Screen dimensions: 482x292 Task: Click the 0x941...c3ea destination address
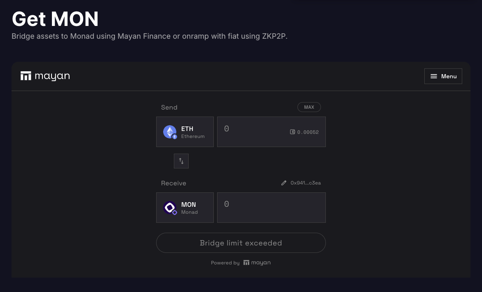pos(306,183)
